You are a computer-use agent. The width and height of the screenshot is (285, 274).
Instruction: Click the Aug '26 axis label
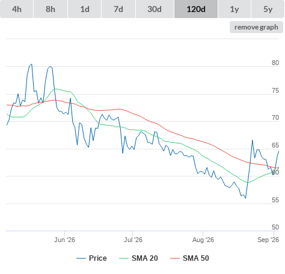pos(203,240)
